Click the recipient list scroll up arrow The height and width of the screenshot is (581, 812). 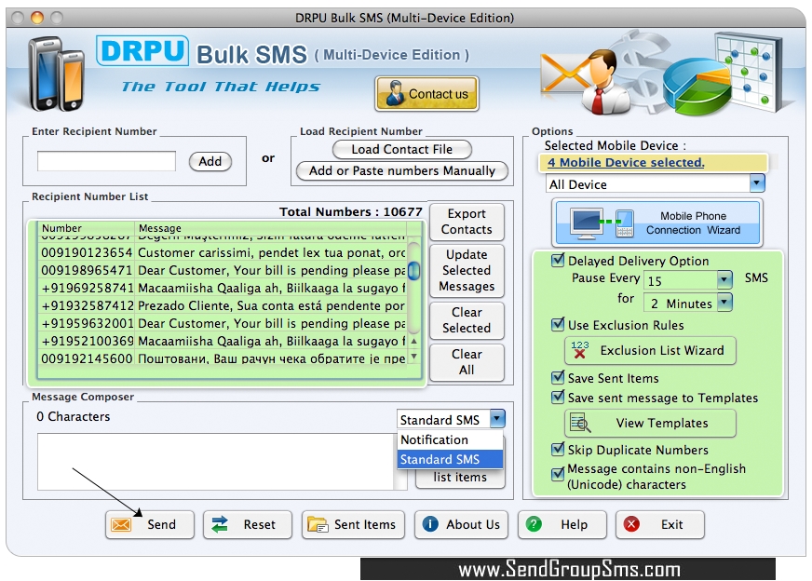tap(413, 342)
